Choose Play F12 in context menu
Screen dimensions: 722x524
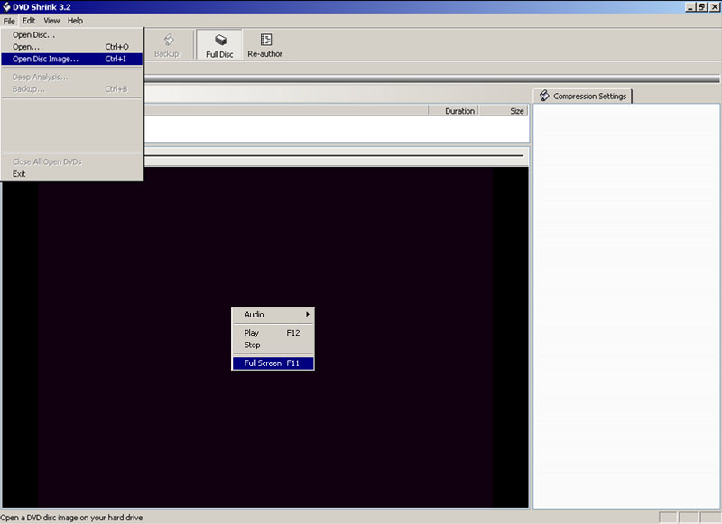pos(273,333)
